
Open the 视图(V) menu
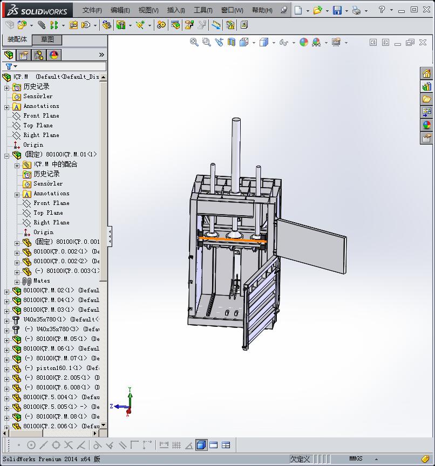[148, 10]
